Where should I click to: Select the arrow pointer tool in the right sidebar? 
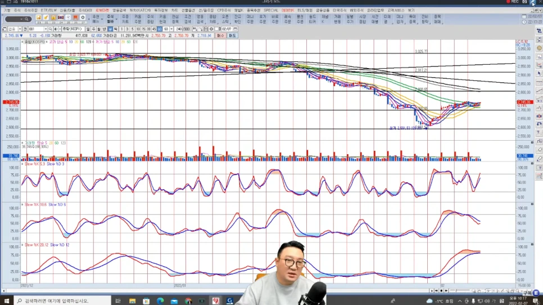[x=539, y=74]
